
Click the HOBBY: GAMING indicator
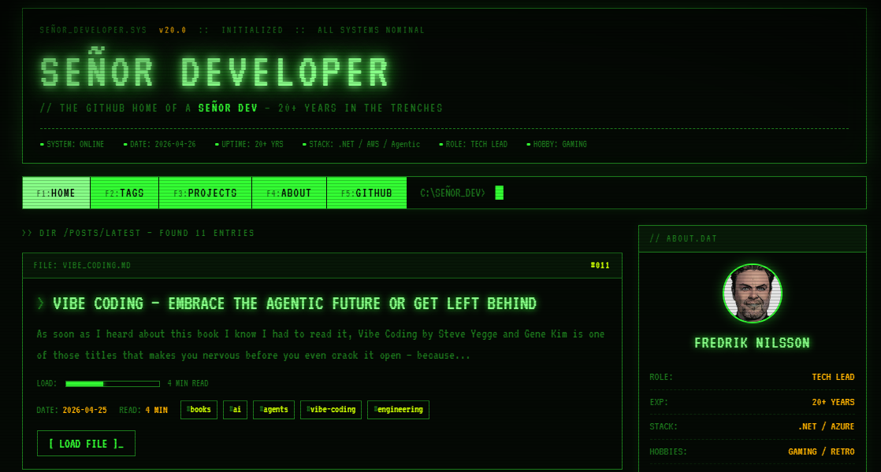click(x=559, y=144)
